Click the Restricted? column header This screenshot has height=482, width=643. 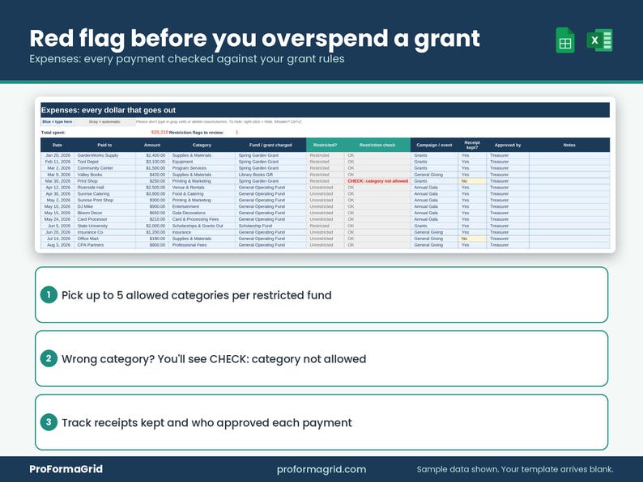pos(326,145)
